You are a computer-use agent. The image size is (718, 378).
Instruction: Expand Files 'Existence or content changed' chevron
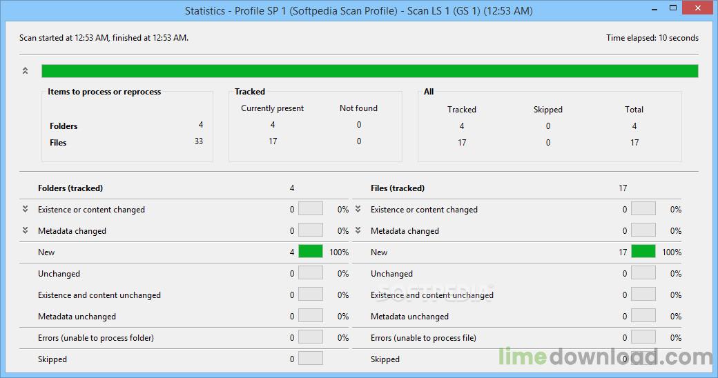pos(358,209)
